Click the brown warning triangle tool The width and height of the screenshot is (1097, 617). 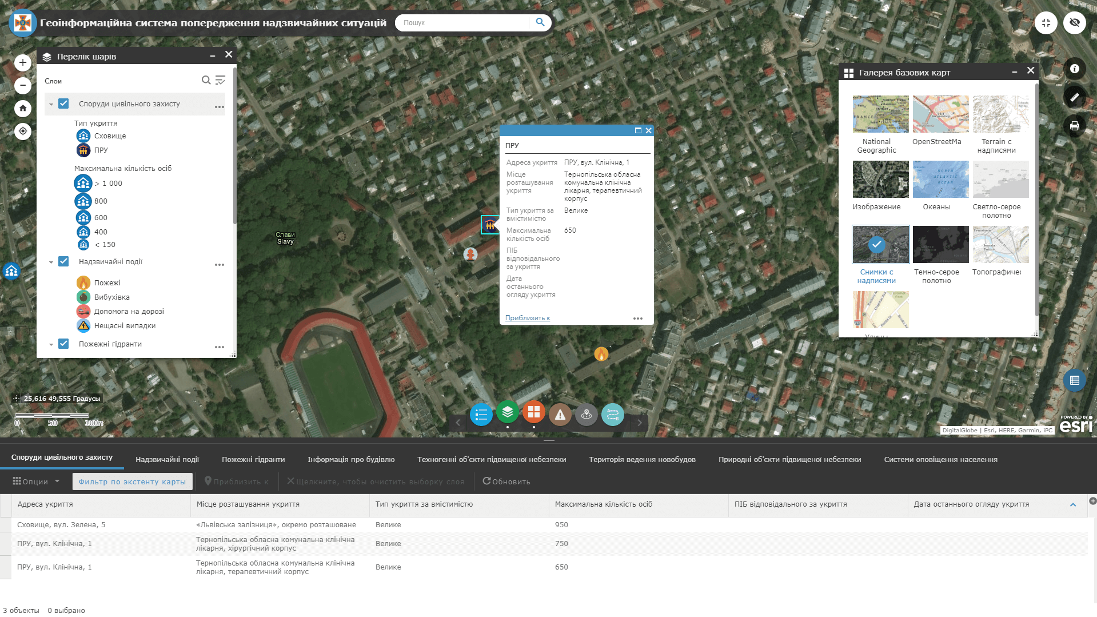[560, 415]
